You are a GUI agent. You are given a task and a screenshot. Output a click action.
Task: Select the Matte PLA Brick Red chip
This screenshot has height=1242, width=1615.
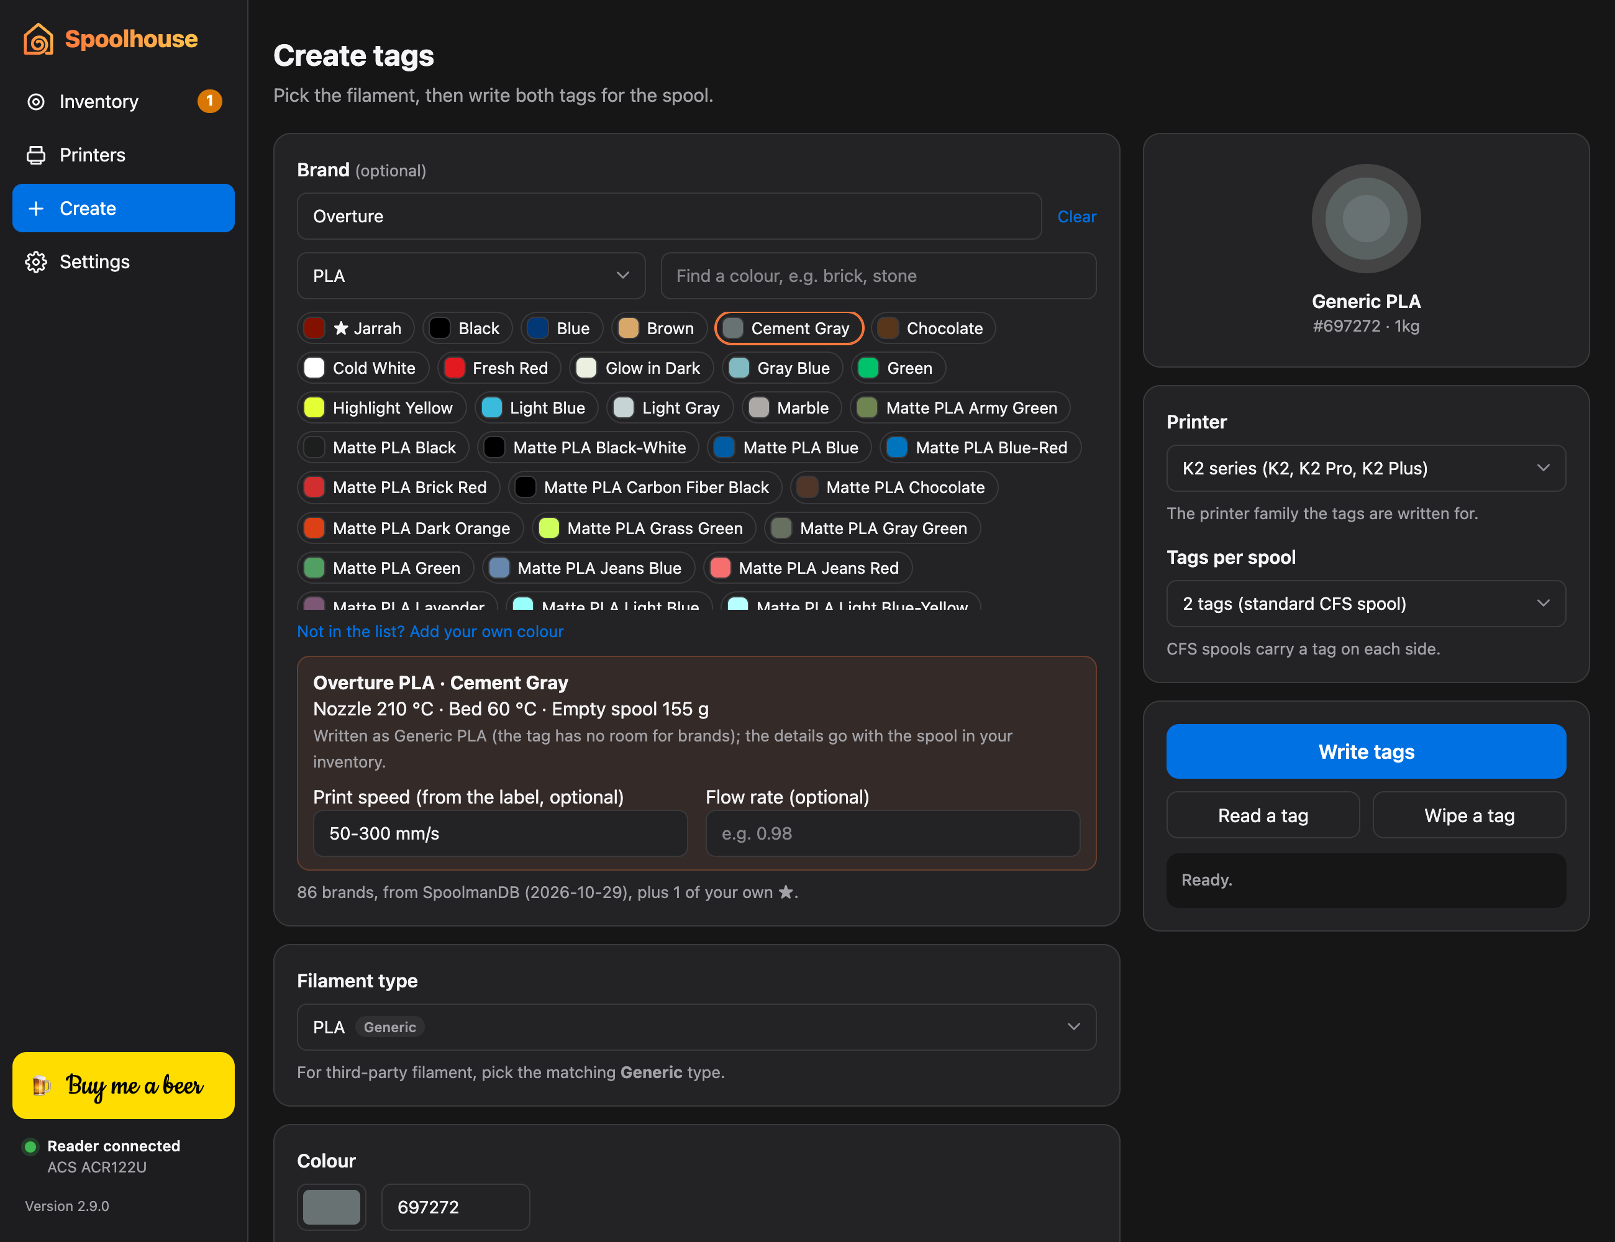coord(399,487)
